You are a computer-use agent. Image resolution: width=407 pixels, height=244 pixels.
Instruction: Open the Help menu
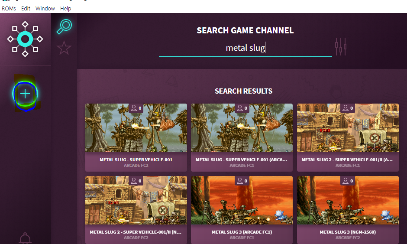[66, 8]
